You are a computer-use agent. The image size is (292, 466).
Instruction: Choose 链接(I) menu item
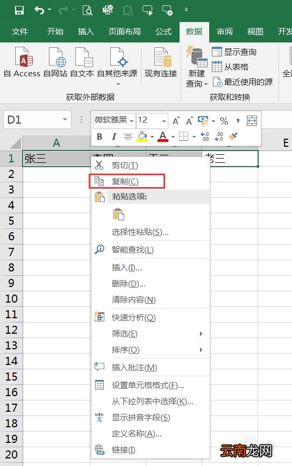(150, 450)
